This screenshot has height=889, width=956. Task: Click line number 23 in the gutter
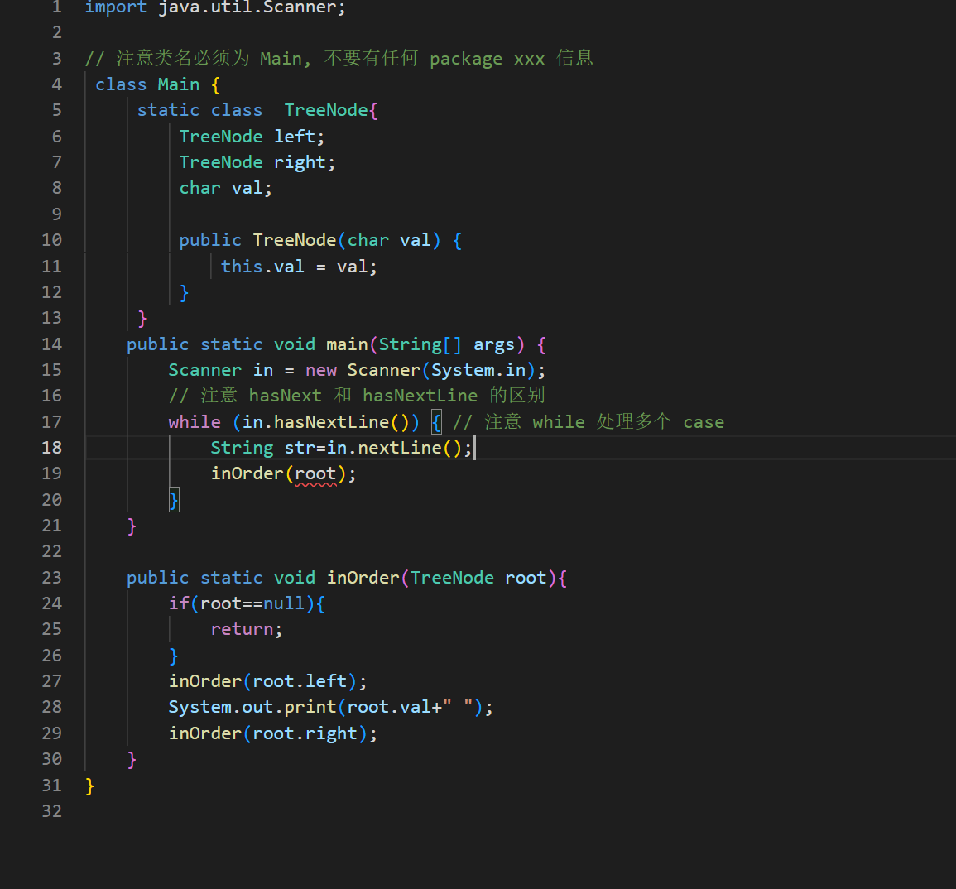pyautogui.click(x=52, y=578)
